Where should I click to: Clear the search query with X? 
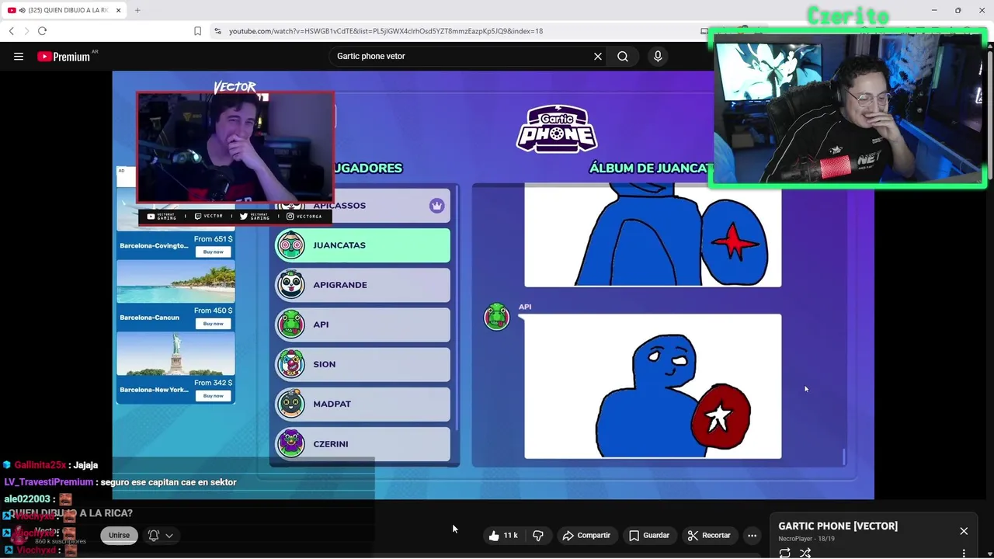coord(598,56)
